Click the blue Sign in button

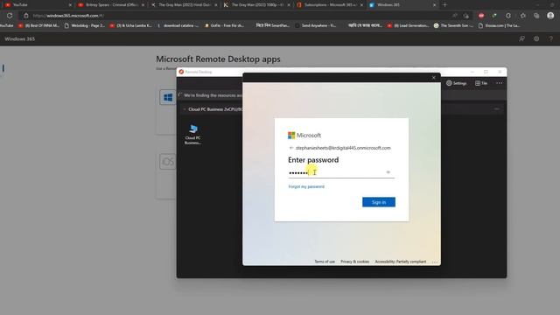[379, 202]
